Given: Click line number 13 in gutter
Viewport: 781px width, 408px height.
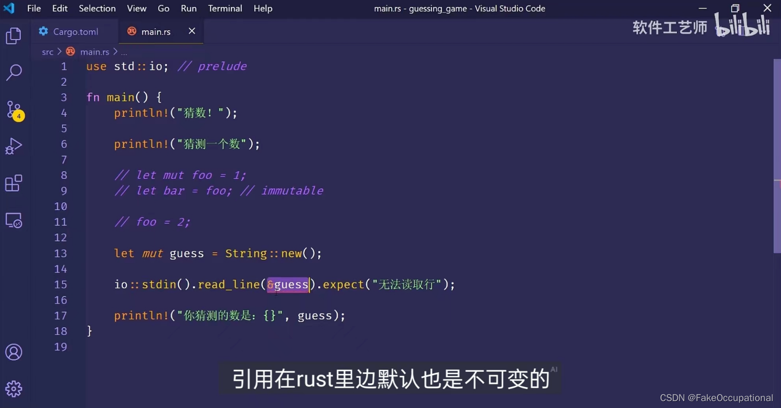Looking at the screenshot, I should tap(60, 253).
